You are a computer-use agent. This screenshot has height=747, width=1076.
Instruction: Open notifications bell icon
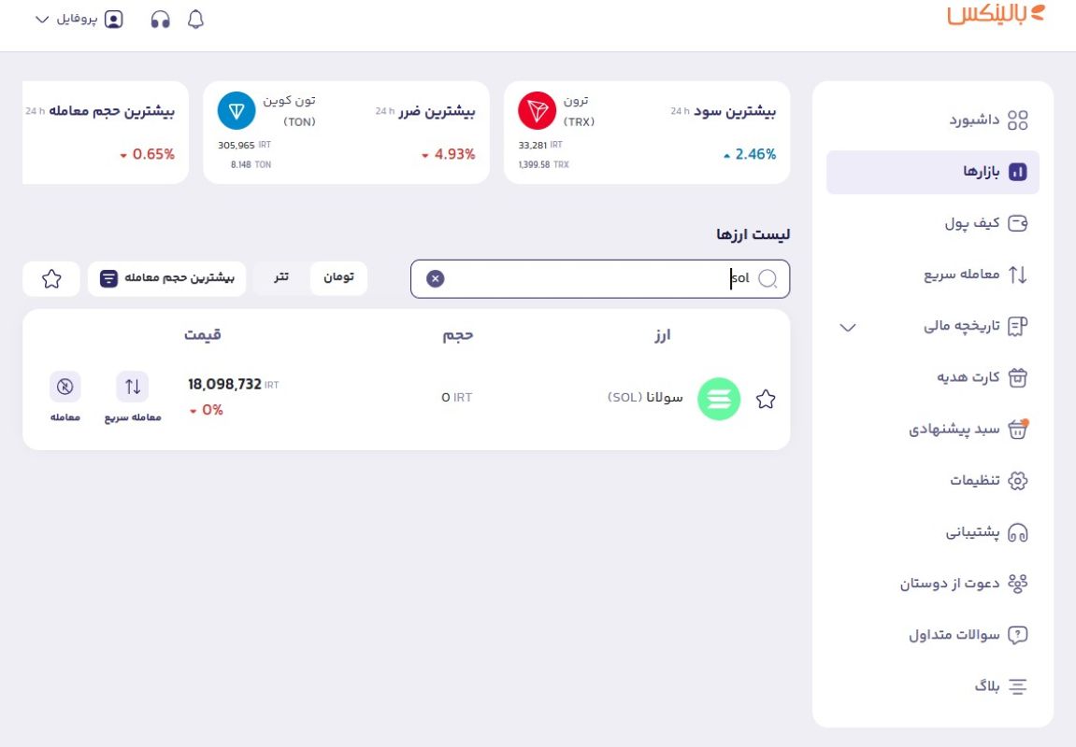coord(195,20)
